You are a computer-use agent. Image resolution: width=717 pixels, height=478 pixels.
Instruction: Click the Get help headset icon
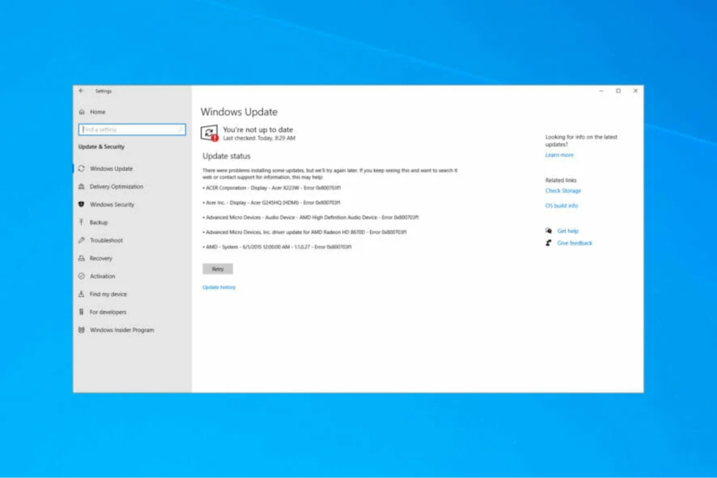[549, 231]
